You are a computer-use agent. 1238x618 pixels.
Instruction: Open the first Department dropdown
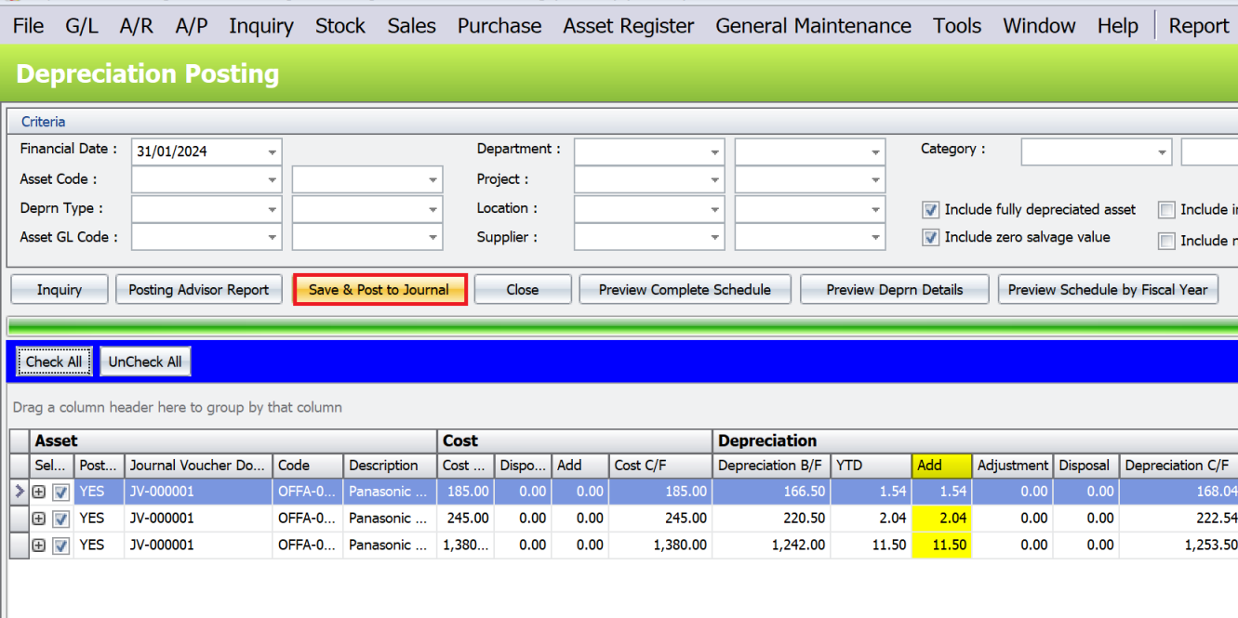tap(714, 151)
